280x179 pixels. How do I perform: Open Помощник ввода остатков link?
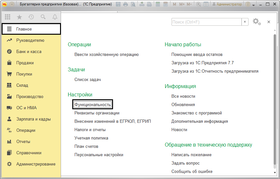click(x=197, y=55)
